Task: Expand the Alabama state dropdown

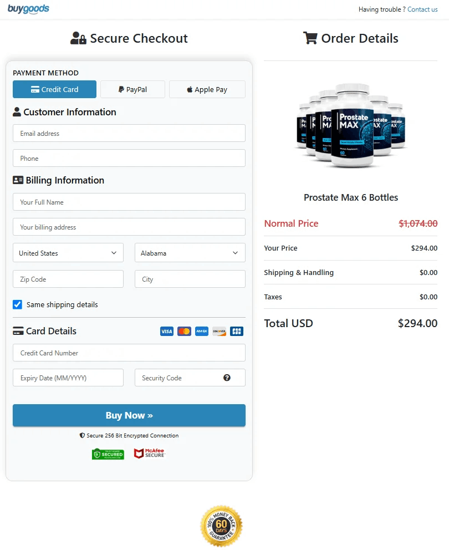Action: [190, 253]
